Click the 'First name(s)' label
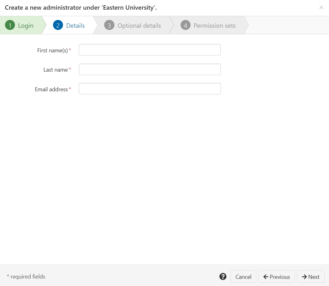Viewport: 329px width, 286px height. pyautogui.click(x=52, y=50)
